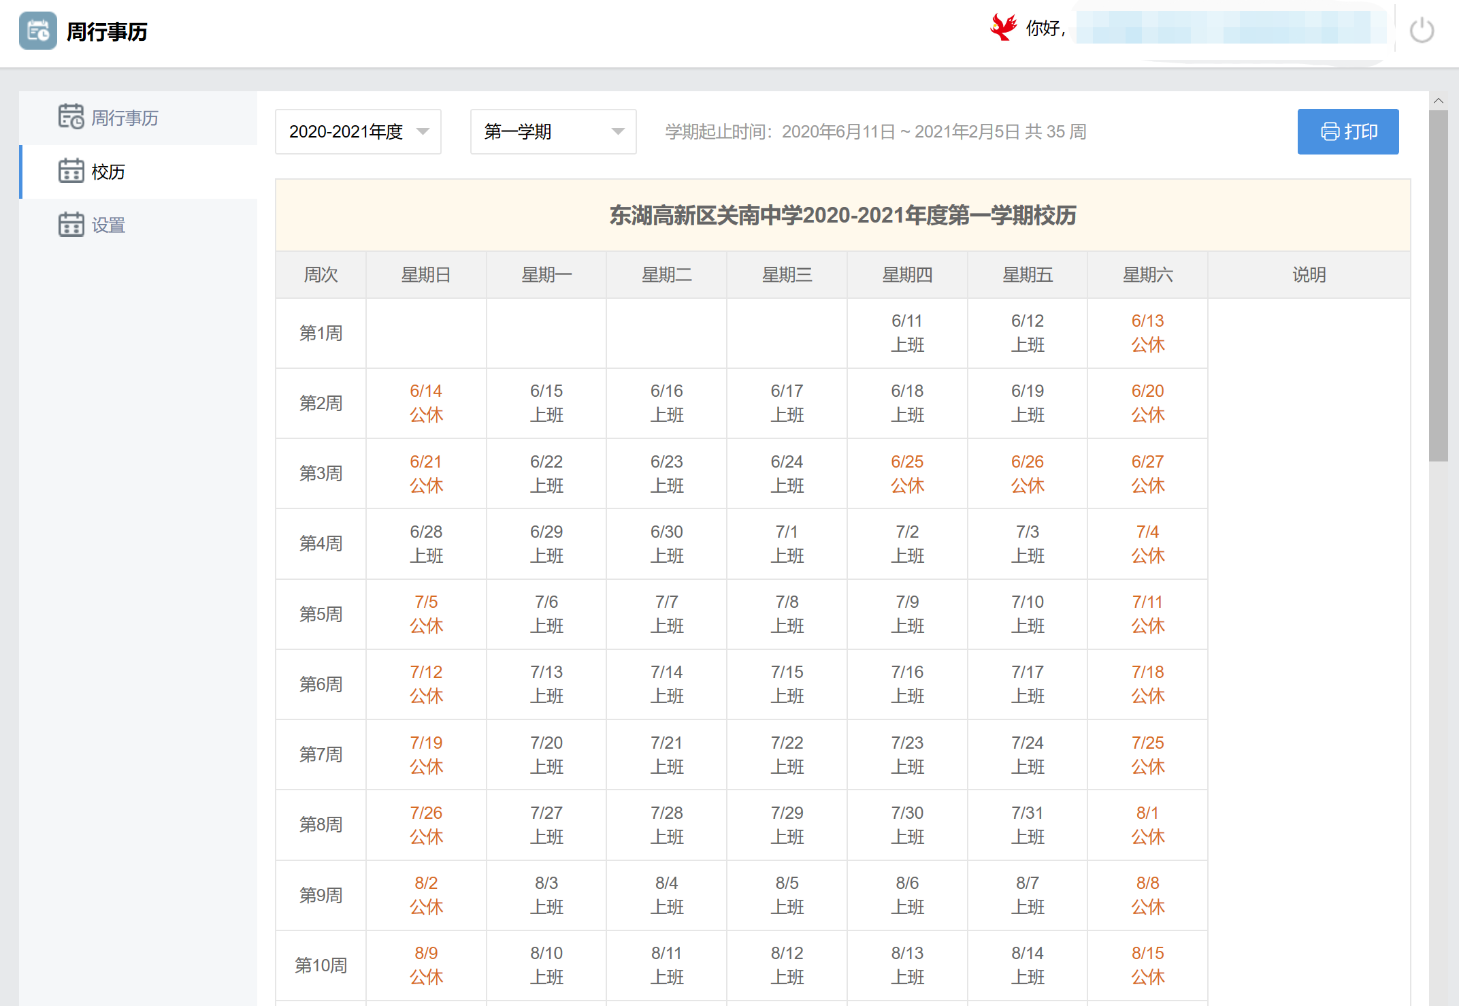Viewport: 1459px width, 1006px height.
Task: Open 周行事历 menu item in sidebar
Action: click(x=125, y=118)
